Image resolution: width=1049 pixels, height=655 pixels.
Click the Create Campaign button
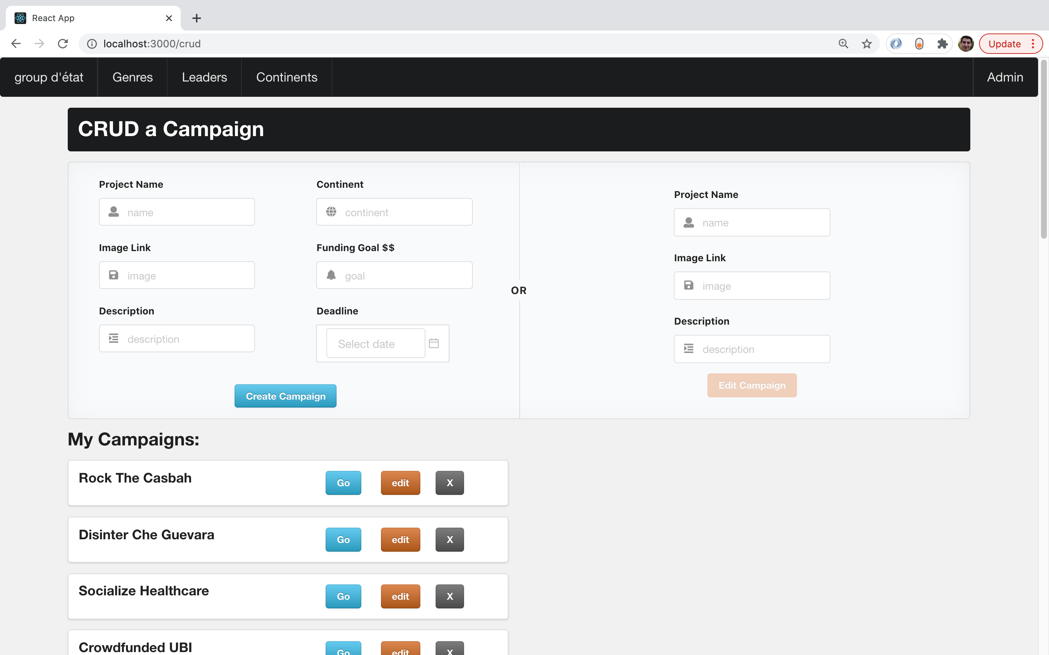[x=286, y=396]
